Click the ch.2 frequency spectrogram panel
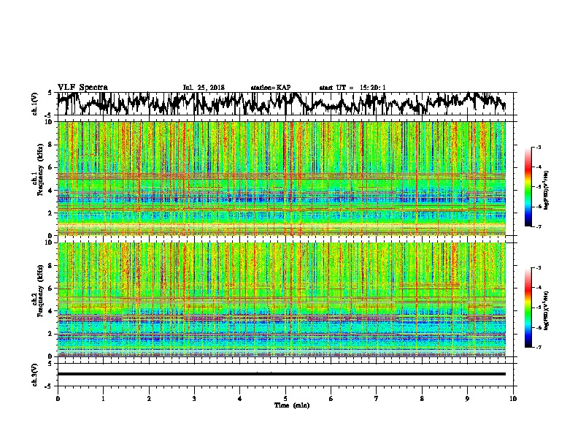This screenshot has height=447, width=578. 282,299
